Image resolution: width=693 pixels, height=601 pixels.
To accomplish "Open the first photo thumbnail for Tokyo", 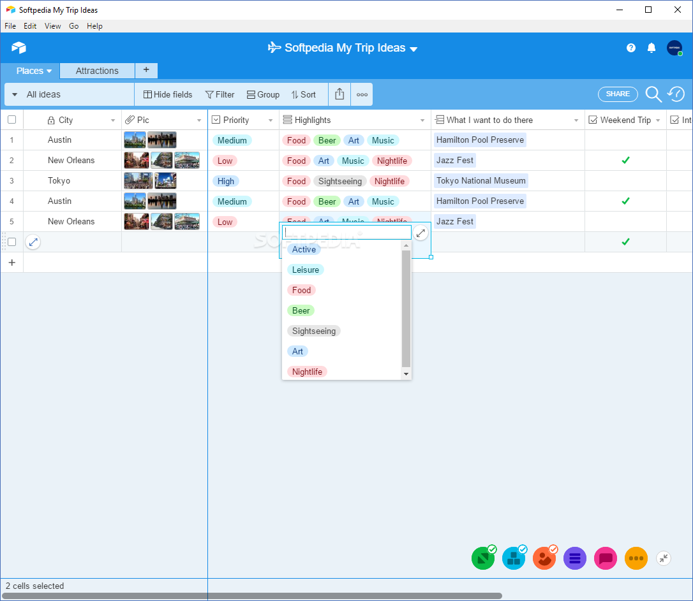I will [x=138, y=180].
